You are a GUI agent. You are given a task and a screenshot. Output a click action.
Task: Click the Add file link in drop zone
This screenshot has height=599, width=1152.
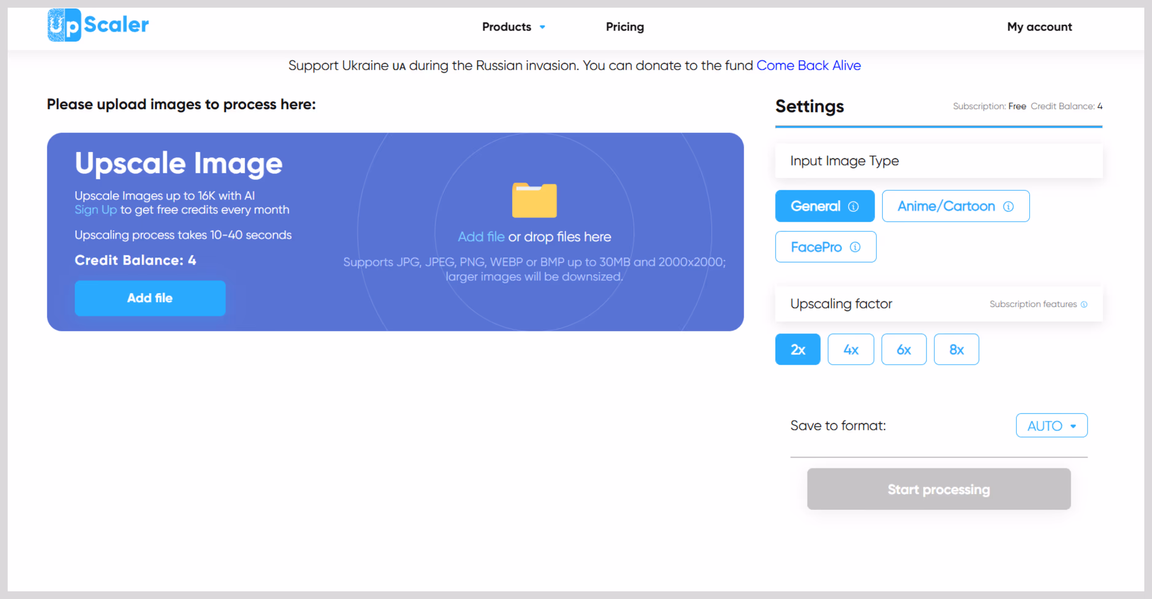coord(481,237)
